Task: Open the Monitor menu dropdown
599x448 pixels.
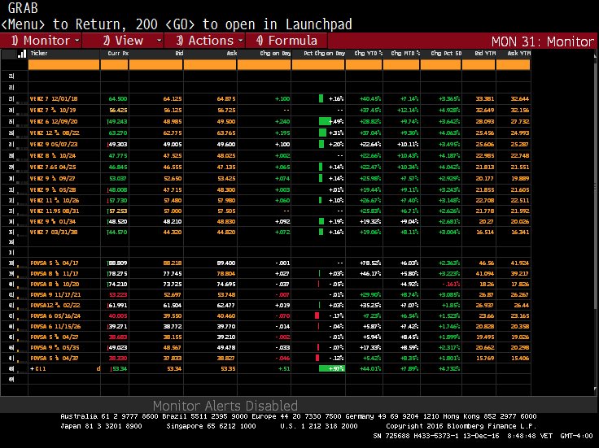Action: (45, 41)
